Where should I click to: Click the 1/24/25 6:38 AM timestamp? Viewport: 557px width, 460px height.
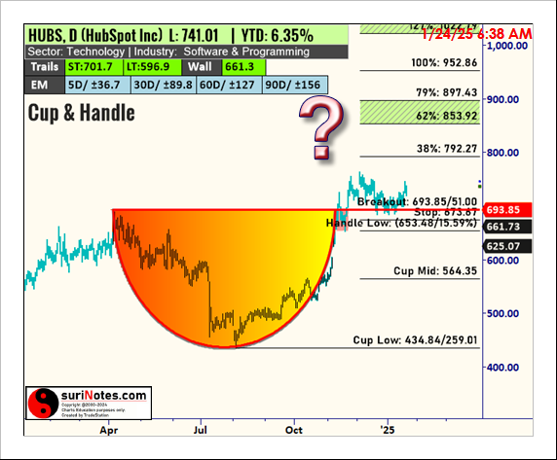477,34
